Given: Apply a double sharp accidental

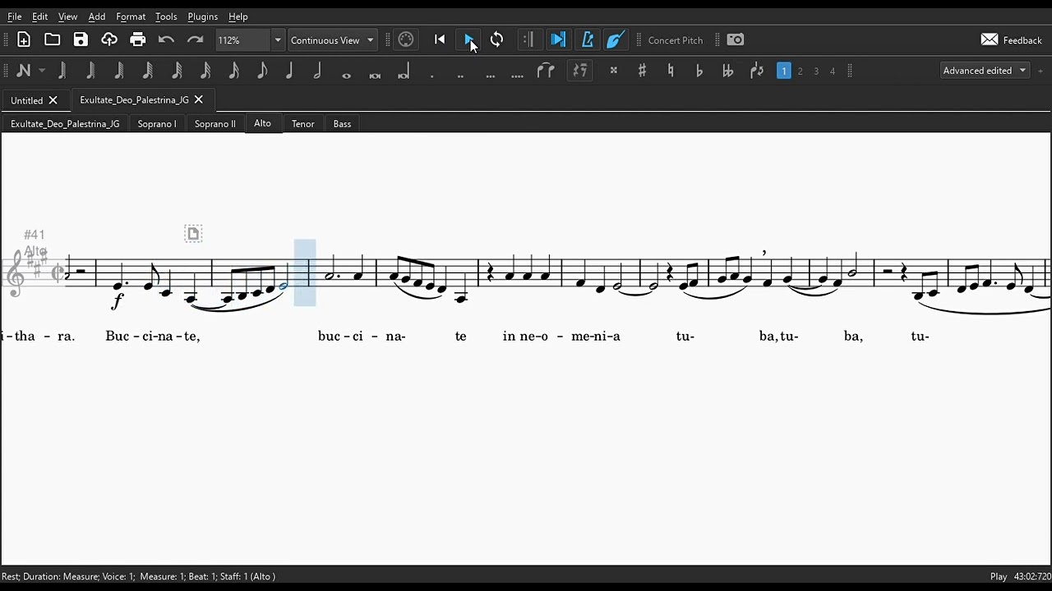Looking at the screenshot, I should (613, 71).
